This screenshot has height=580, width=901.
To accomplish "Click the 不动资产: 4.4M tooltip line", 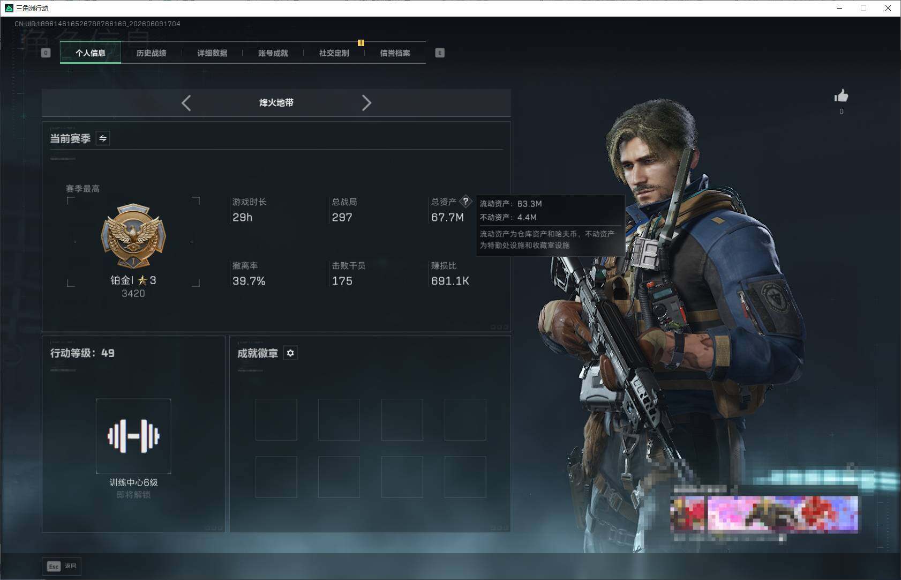I will coord(508,217).
